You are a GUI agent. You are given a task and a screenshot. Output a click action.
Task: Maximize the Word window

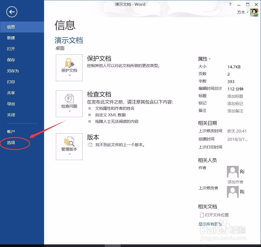248,4
